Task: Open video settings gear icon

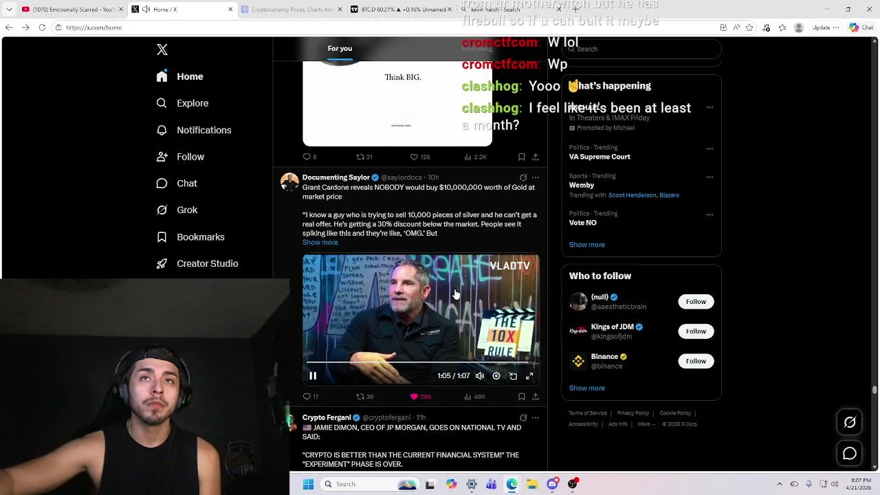Action: click(x=496, y=376)
